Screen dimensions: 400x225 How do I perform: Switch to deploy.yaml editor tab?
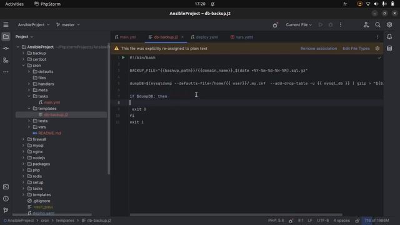coord(204,37)
